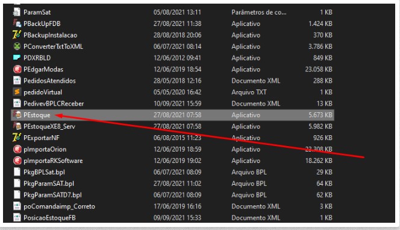This screenshot has width=400, height=230.
Task: Click the pImportaRKSoftware red icon
Action: pyautogui.click(x=17, y=161)
